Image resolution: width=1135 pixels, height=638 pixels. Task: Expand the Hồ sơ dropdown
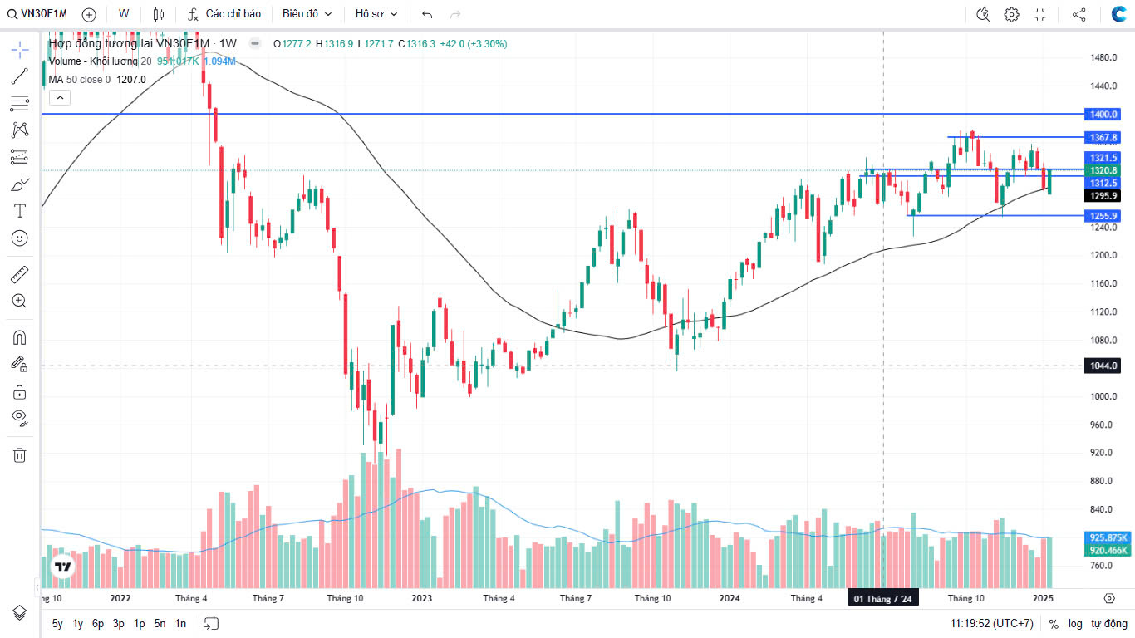(376, 14)
